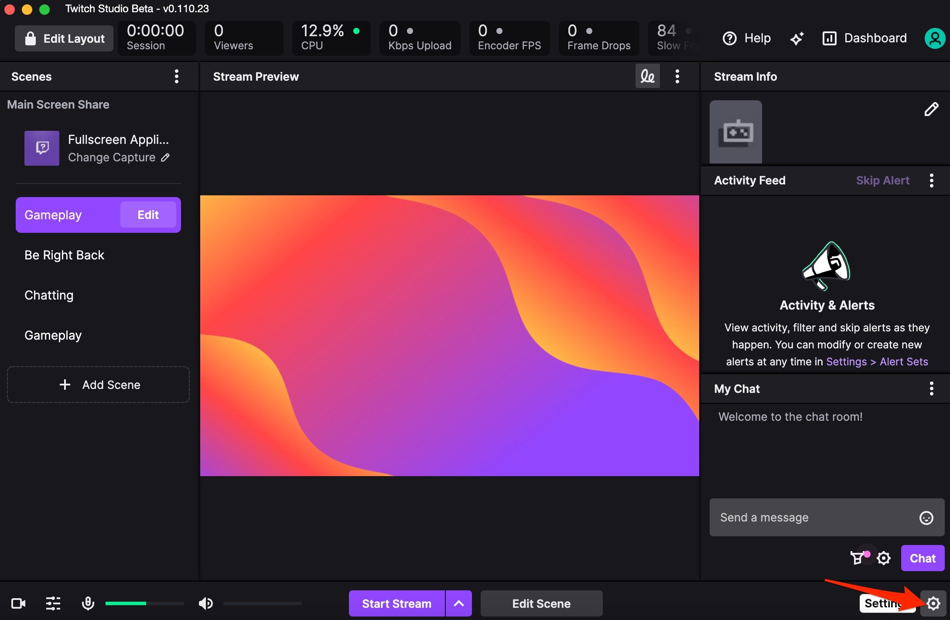Open the Bits cart icon near chat
The height and width of the screenshot is (620, 950).
pyautogui.click(x=858, y=558)
